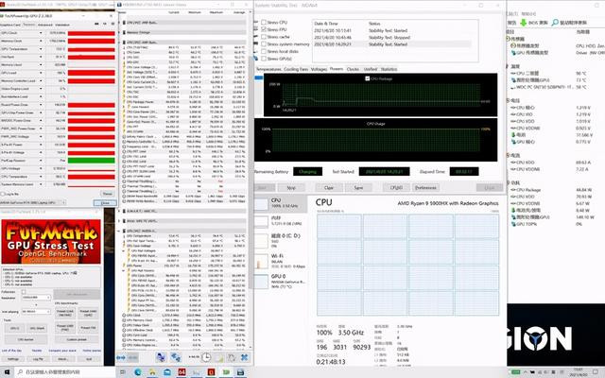Click FurMark Settings button
605x378 pixels.
coord(12,359)
